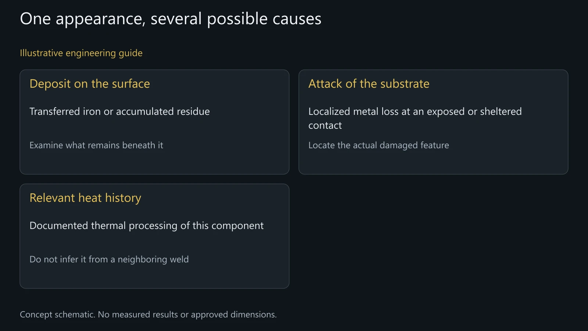The height and width of the screenshot is (331, 588).
Task: Click the word 'contact' in substrate card
Action: [x=325, y=126]
